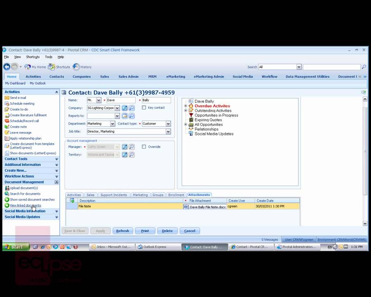Viewport: 371px width, 297px height.
Task: Click Search for documents icon
Action: 7,194
